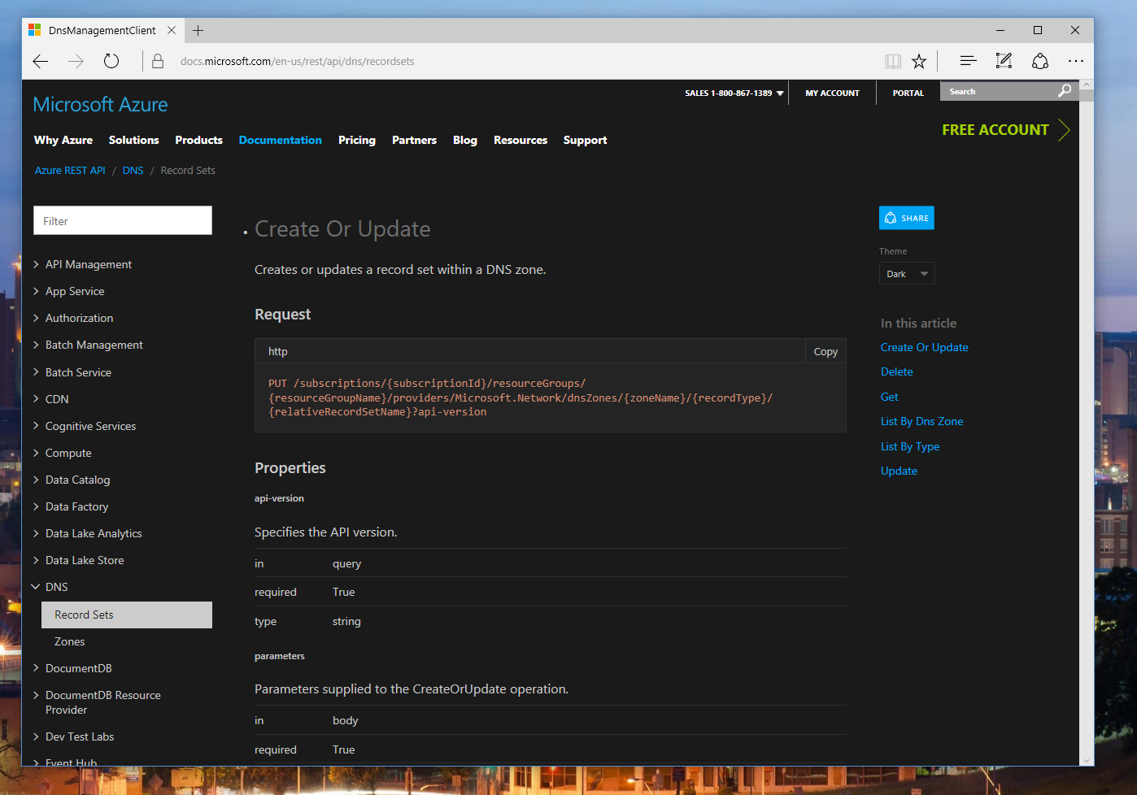Open Edge more actions menu
Viewport: 1137px width, 795px height.
[x=1076, y=61]
